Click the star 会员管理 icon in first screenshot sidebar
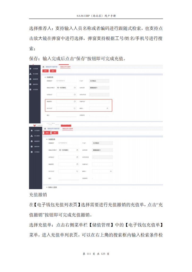192x272 pixels. pos(30,69)
